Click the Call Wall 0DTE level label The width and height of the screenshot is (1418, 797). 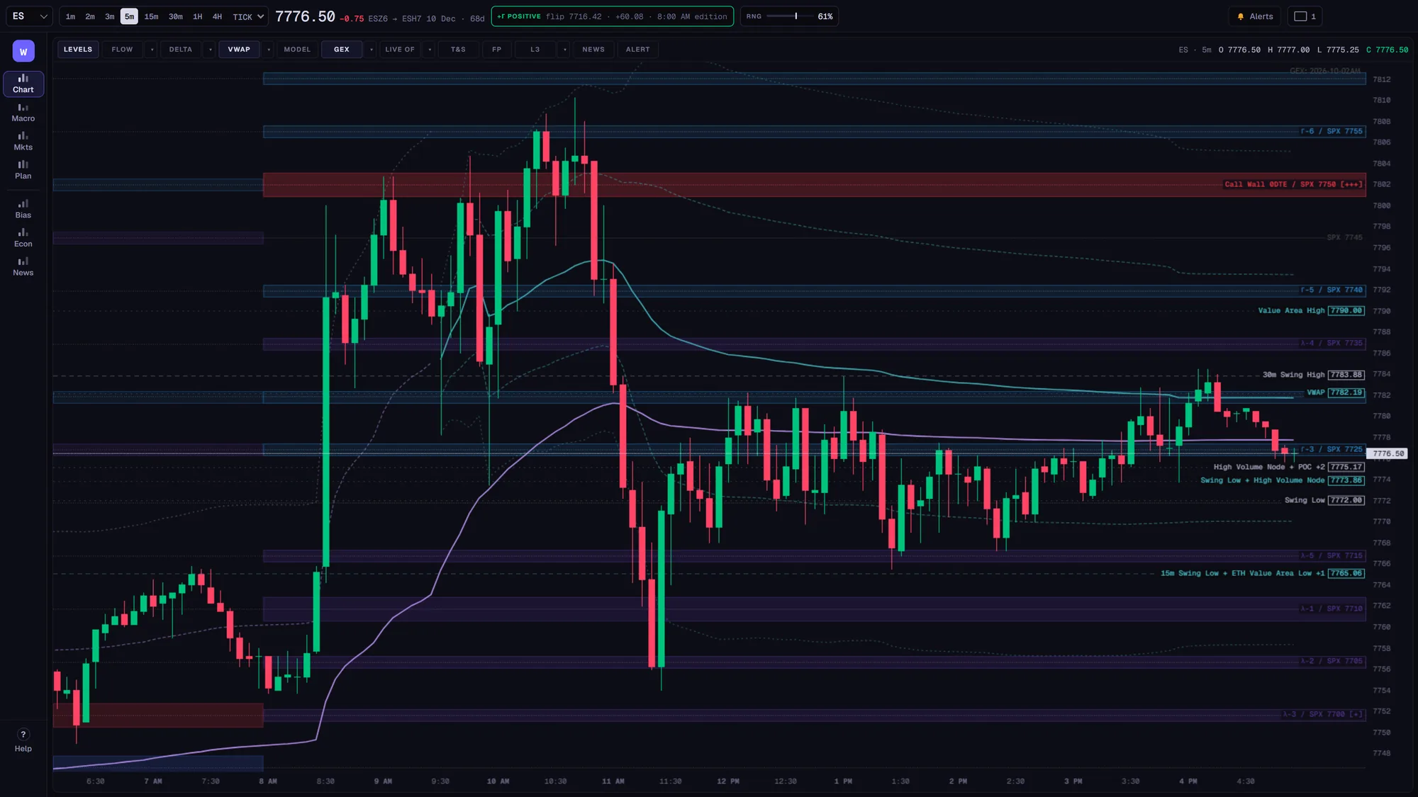tap(1293, 184)
